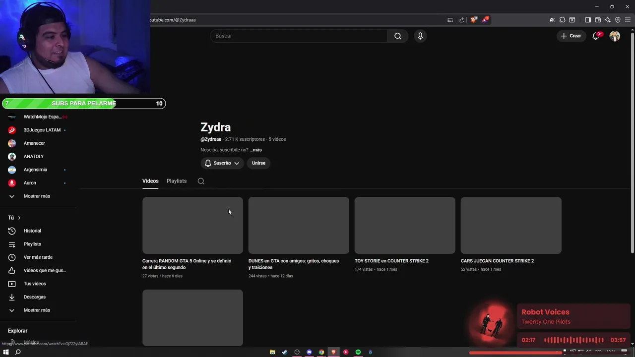Open CARS JUEGAN COUNTER STRIKE 2 thumbnail

point(511,226)
